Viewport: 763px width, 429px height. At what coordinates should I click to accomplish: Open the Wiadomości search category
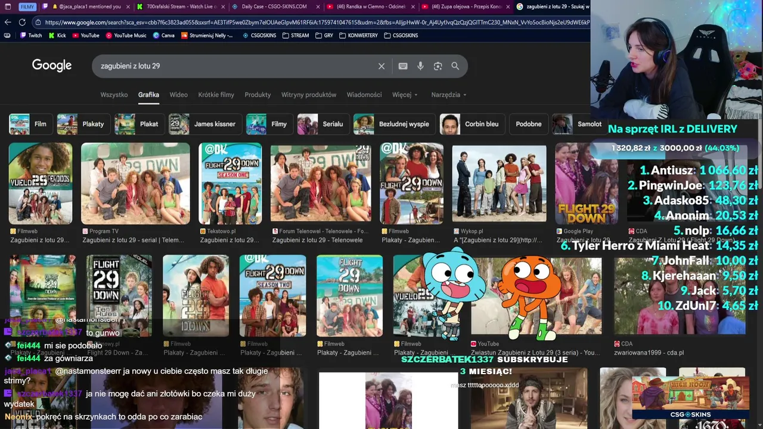click(364, 95)
